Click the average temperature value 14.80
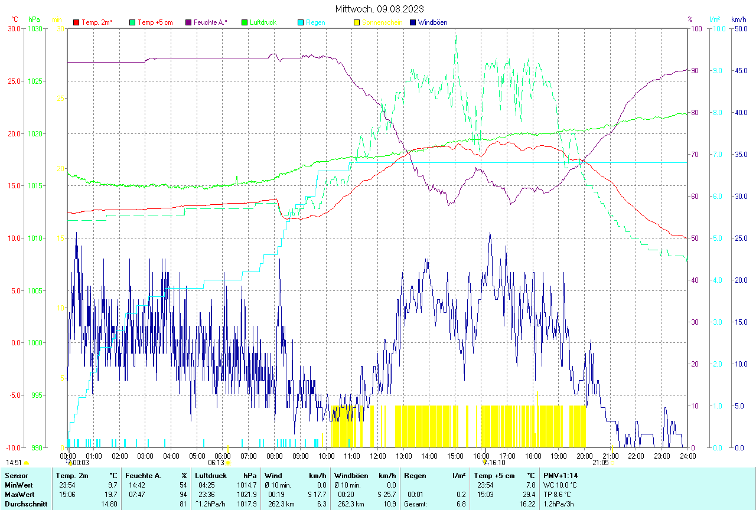Viewport: 756px width, 510px height. [109, 504]
